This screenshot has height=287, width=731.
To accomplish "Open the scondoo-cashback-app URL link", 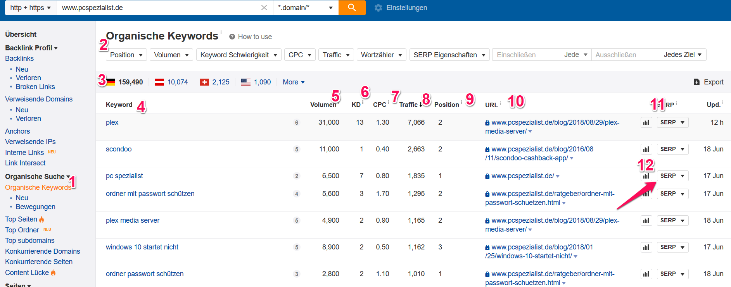I will click(539, 153).
